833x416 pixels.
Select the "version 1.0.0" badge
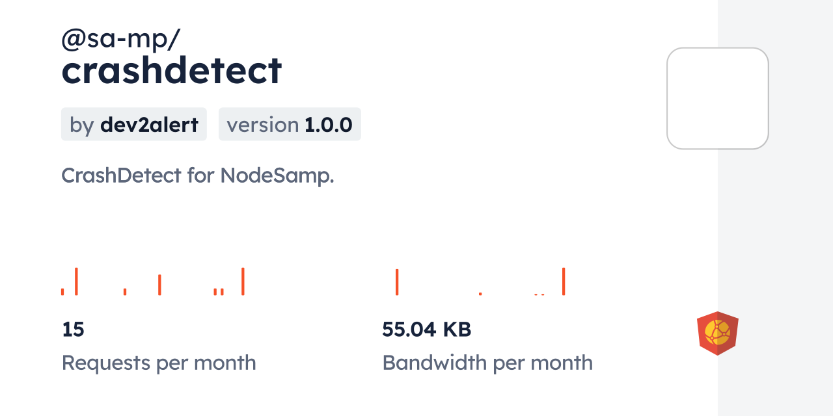(x=290, y=124)
